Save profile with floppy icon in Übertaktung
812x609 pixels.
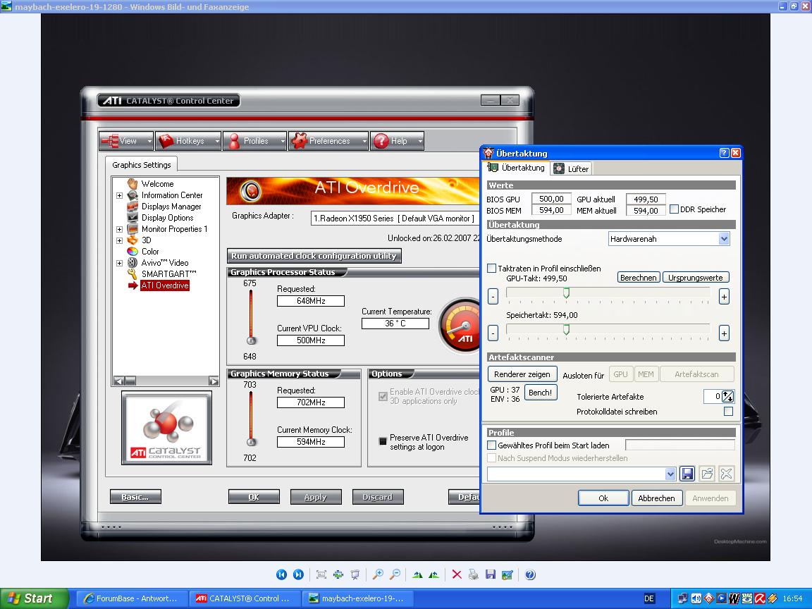tap(687, 474)
